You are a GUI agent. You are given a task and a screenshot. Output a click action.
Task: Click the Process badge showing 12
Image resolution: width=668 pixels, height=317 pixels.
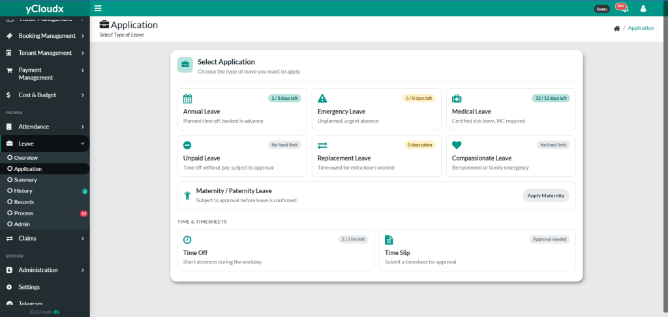tap(83, 213)
